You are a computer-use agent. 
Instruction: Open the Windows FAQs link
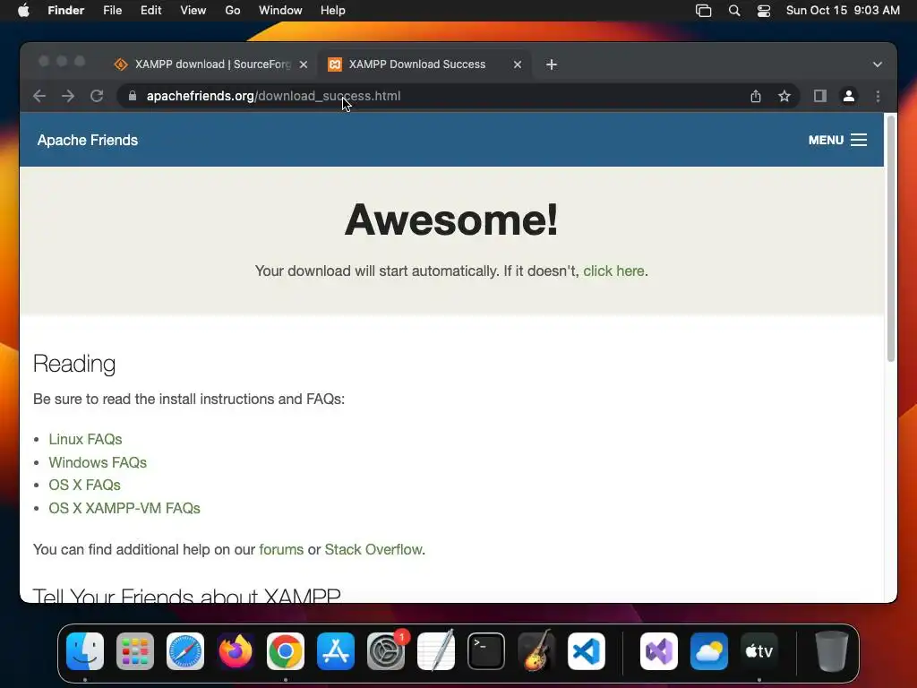(x=98, y=462)
